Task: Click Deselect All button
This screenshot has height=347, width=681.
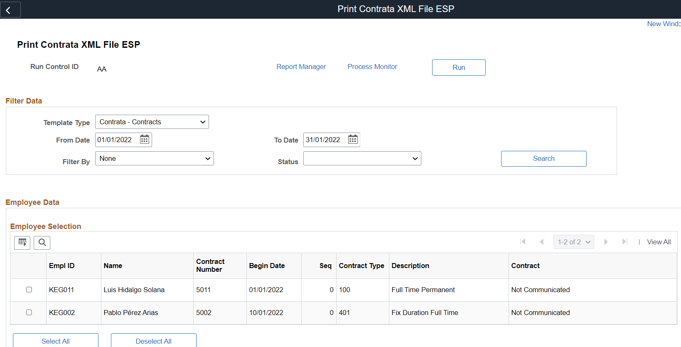Action: [x=154, y=340]
